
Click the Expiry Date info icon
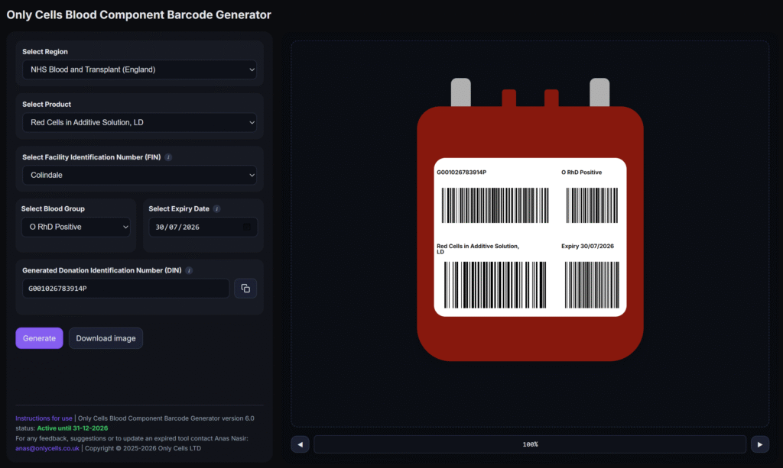[x=216, y=209]
